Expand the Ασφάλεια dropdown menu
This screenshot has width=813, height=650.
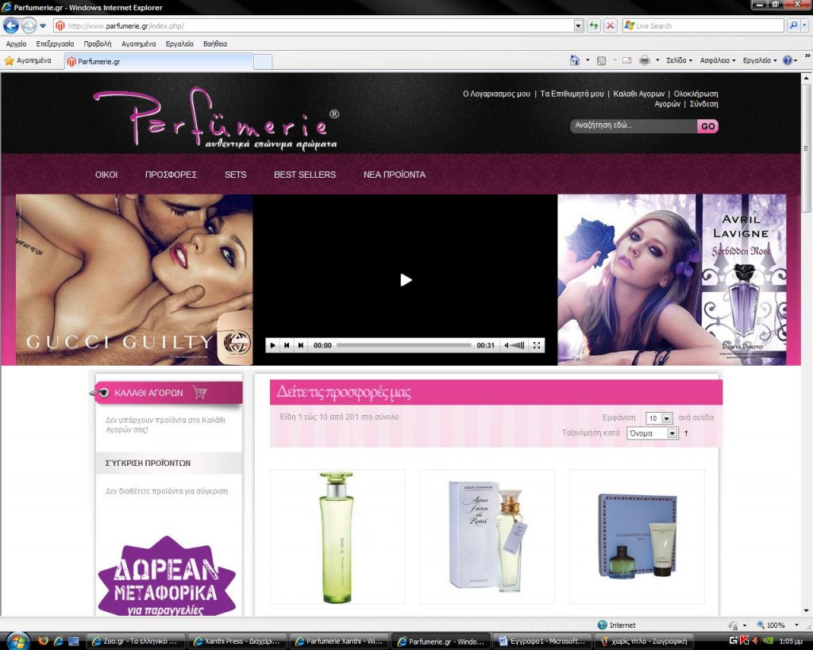click(718, 60)
